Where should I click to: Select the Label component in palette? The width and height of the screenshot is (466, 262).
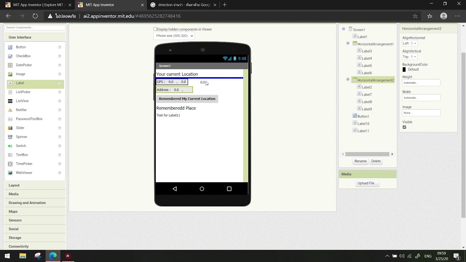pos(20,83)
